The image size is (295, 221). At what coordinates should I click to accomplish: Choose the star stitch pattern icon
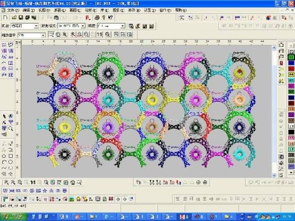(x=45, y=191)
